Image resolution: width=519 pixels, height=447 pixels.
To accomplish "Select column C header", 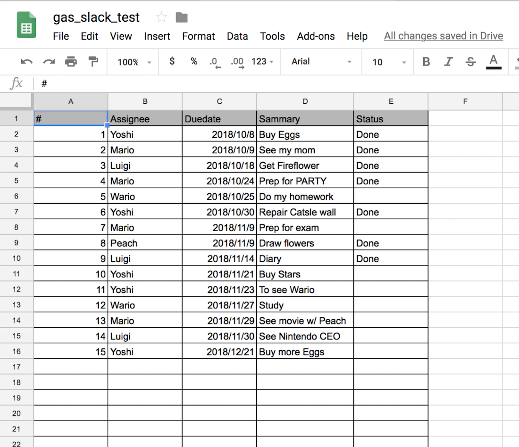I will pyautogui.click(x=219, y=101).
